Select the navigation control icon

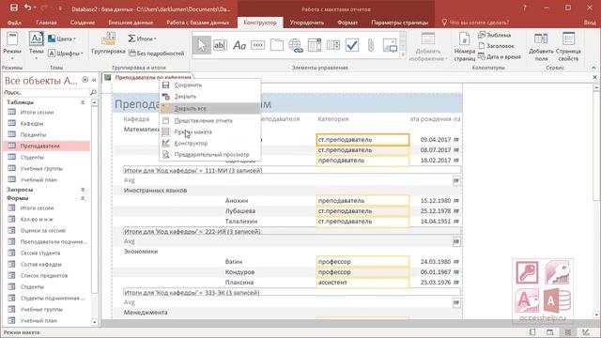pos(315,45)
